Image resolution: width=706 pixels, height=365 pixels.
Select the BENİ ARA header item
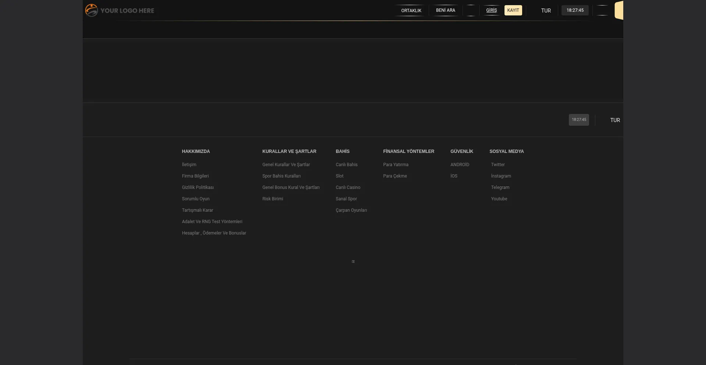pos(445,10)
